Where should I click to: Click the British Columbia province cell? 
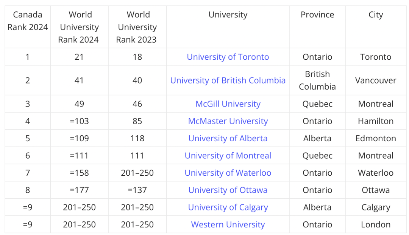317,80
